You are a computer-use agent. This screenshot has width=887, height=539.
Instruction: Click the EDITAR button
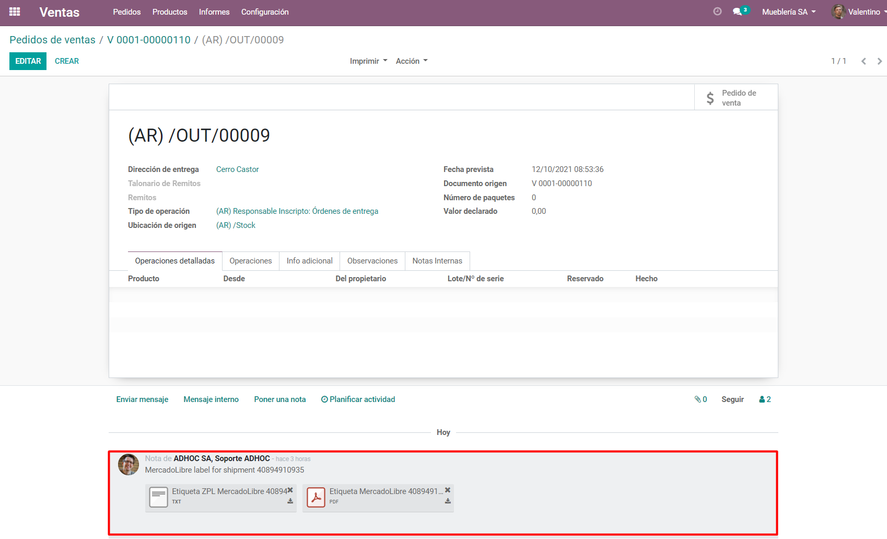point(28,61)
